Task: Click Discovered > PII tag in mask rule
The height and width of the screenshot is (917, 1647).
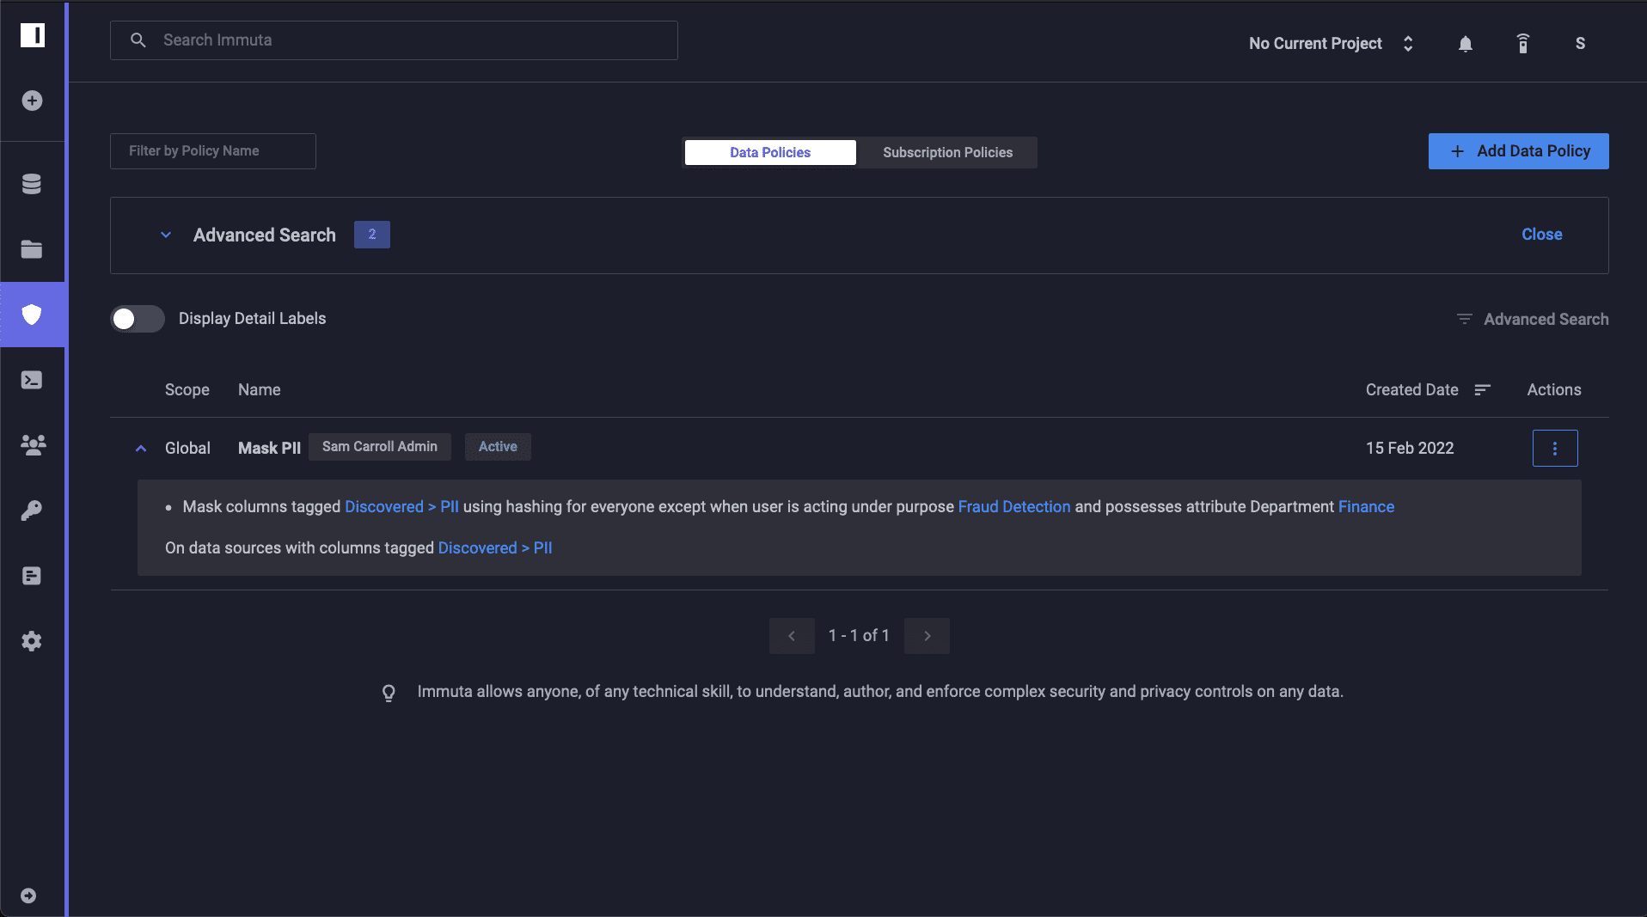Action: point(401,507)
